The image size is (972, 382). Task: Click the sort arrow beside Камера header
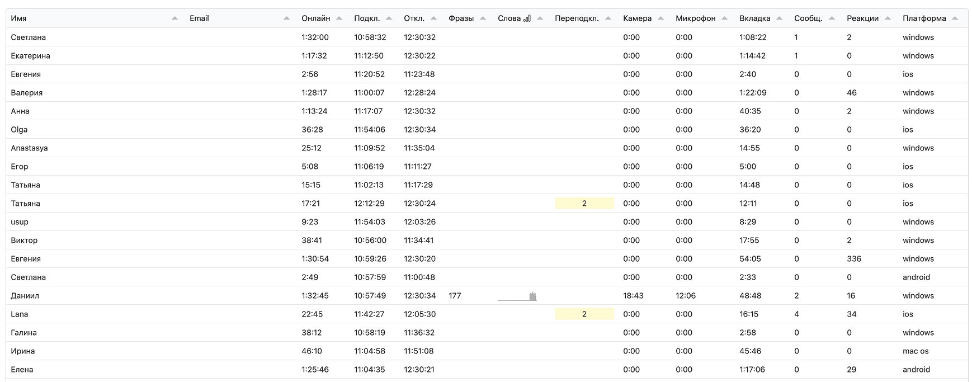pyautogui.click(x=660, y=18)
